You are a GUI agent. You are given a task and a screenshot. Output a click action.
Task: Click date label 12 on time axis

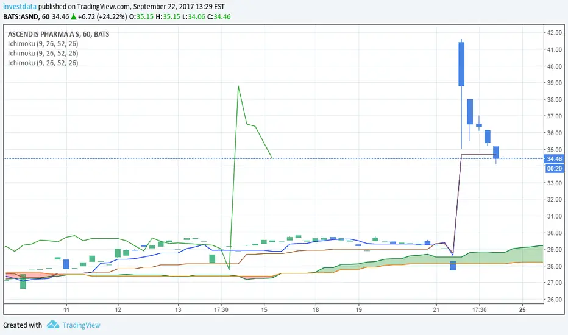click(118, 309)
